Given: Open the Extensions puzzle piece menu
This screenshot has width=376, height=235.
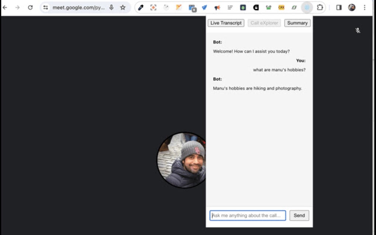Looking at the screenshot, I should (320, 7).
